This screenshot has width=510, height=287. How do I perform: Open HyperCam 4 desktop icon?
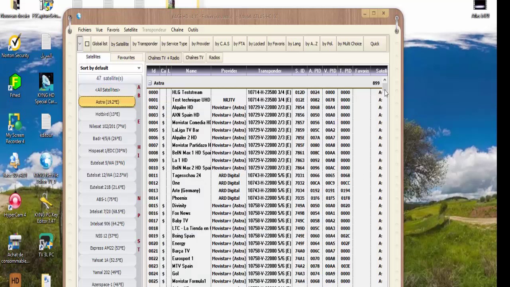point(15,205)
